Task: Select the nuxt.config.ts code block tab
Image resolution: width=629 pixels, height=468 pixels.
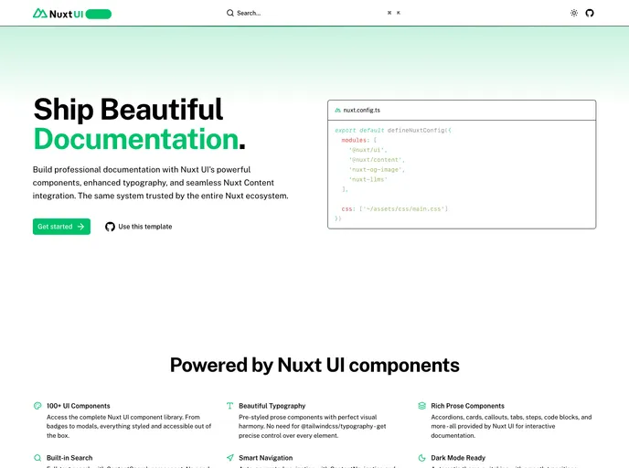Action: pyautogui.click(x=357, y=110)
